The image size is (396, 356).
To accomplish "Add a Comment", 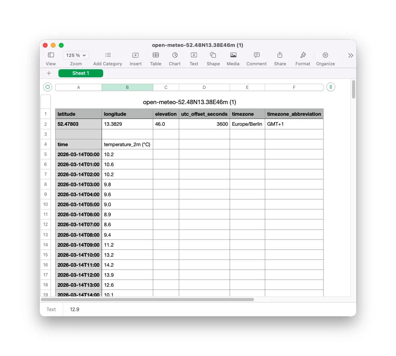I will 256,56.
